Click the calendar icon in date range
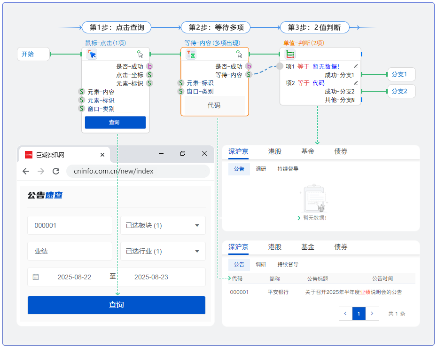Viewport: 437px width, 348px height. click(x=36, y=277)
